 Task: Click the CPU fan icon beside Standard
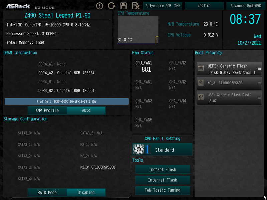(x=139, y=149)
